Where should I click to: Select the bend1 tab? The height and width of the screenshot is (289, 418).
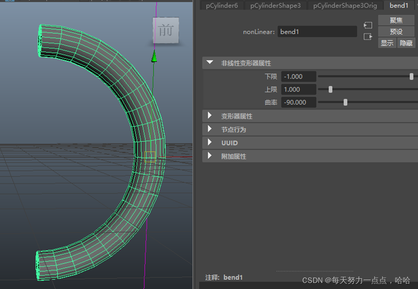399,5
